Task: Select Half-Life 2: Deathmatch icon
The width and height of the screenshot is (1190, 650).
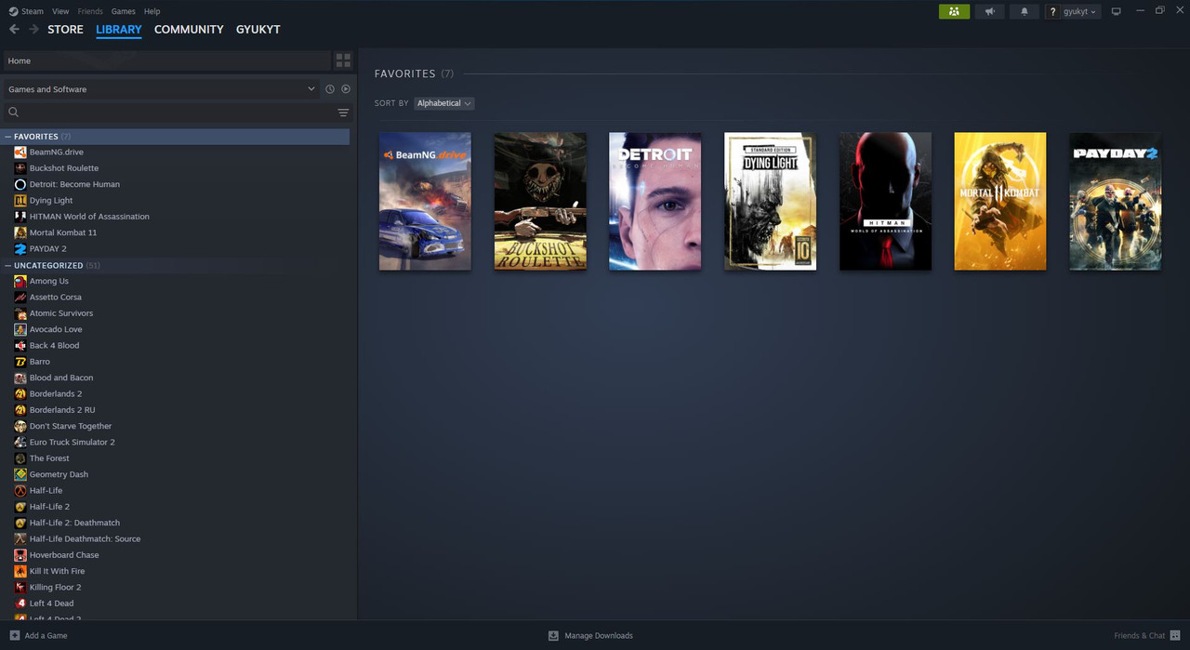Action: tap(20, 523)
